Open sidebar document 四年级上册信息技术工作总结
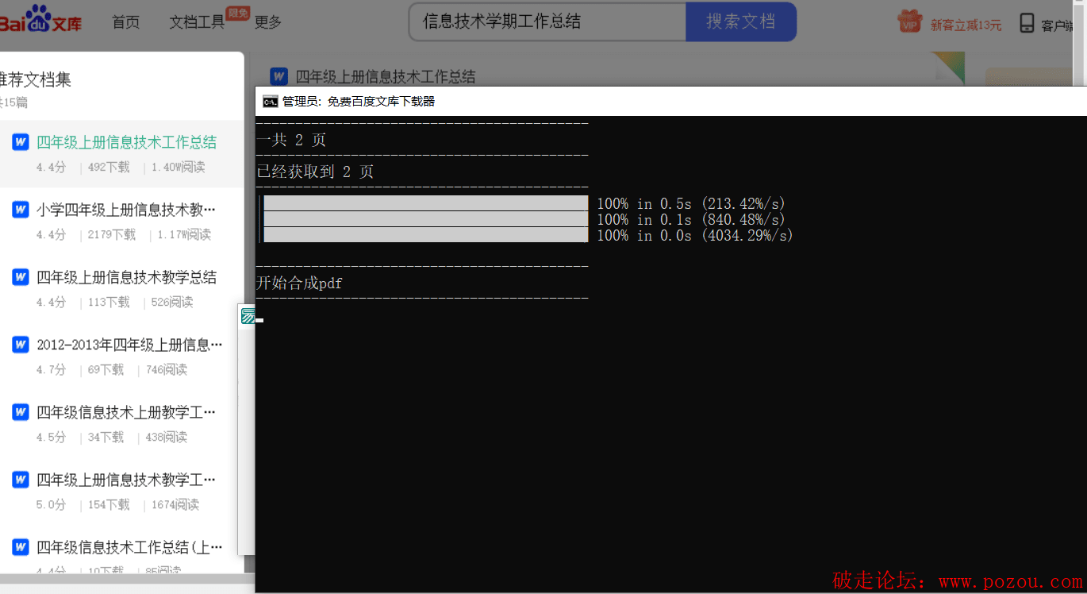Screen dimensions: 1087x594 coord(126,142)
